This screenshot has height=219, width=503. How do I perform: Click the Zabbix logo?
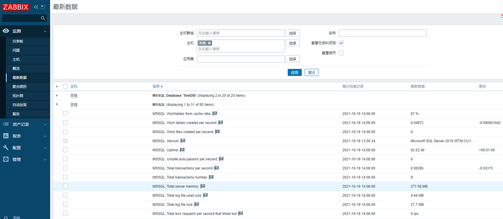pos(16,7)
